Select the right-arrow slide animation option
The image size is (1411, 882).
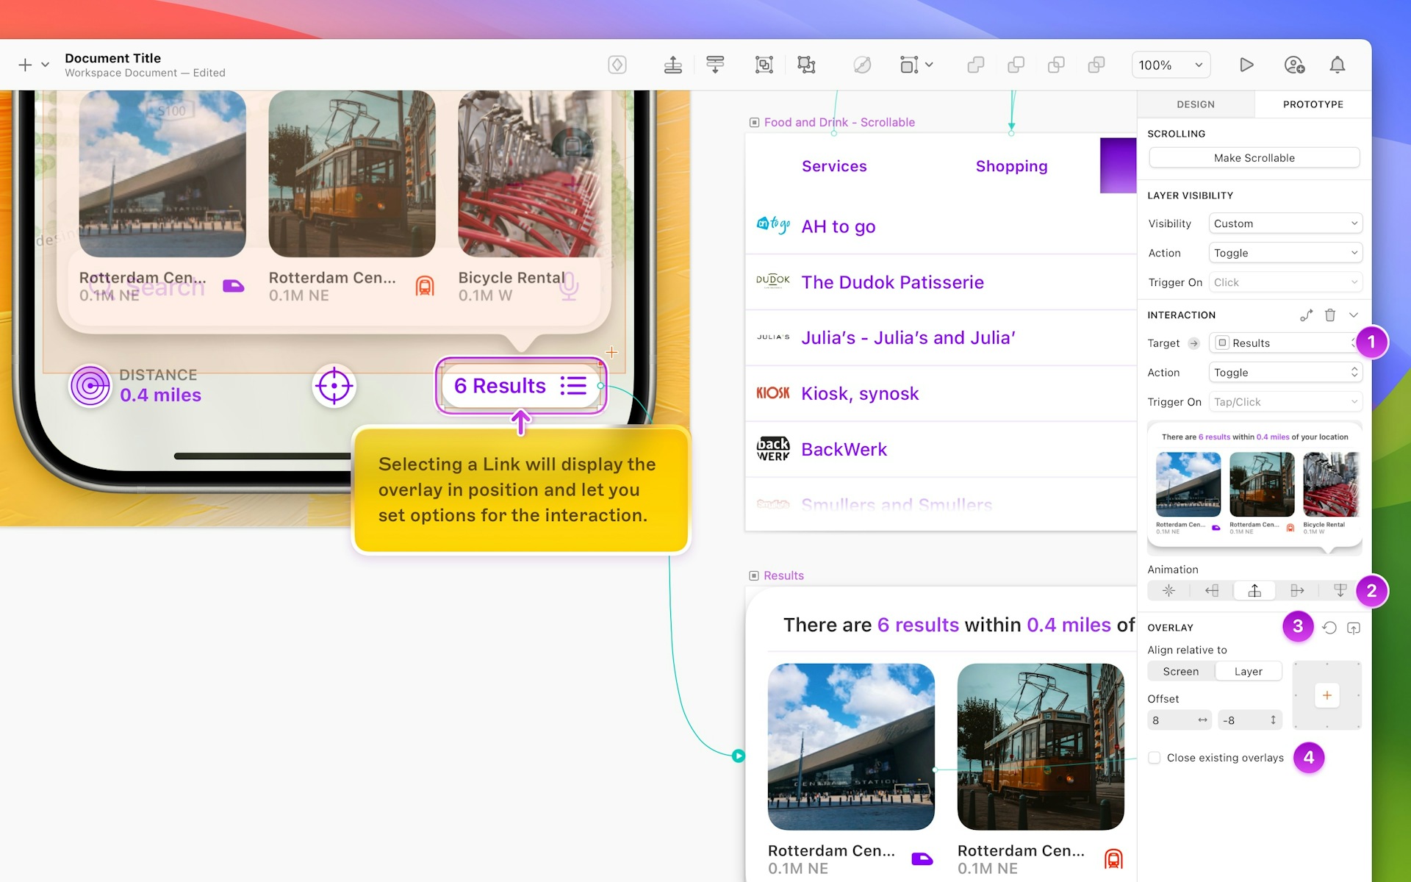tap(1297, 590)
